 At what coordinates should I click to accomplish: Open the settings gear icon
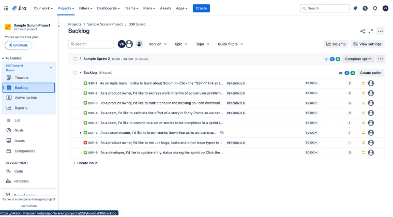click(375, 8)
